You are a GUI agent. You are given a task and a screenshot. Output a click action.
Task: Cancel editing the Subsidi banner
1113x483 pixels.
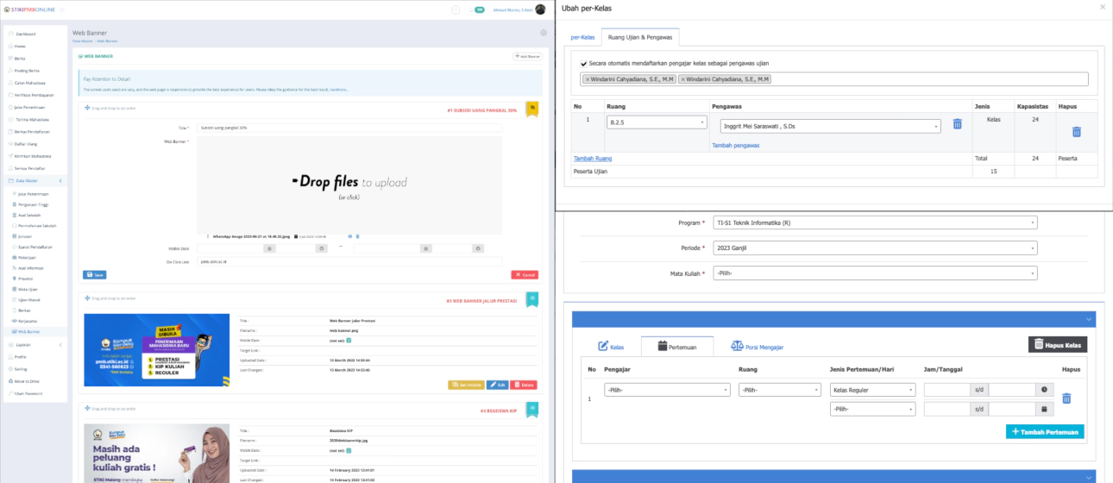[x=525, y=274]
